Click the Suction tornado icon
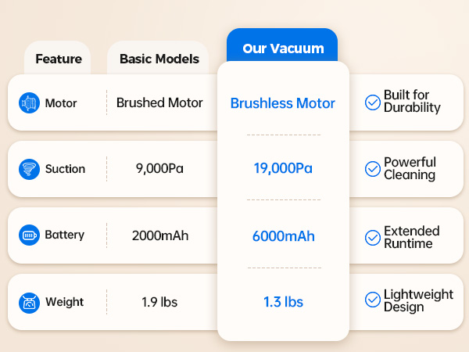This screenshot has height=352, width=469. (x=29, y=169)
